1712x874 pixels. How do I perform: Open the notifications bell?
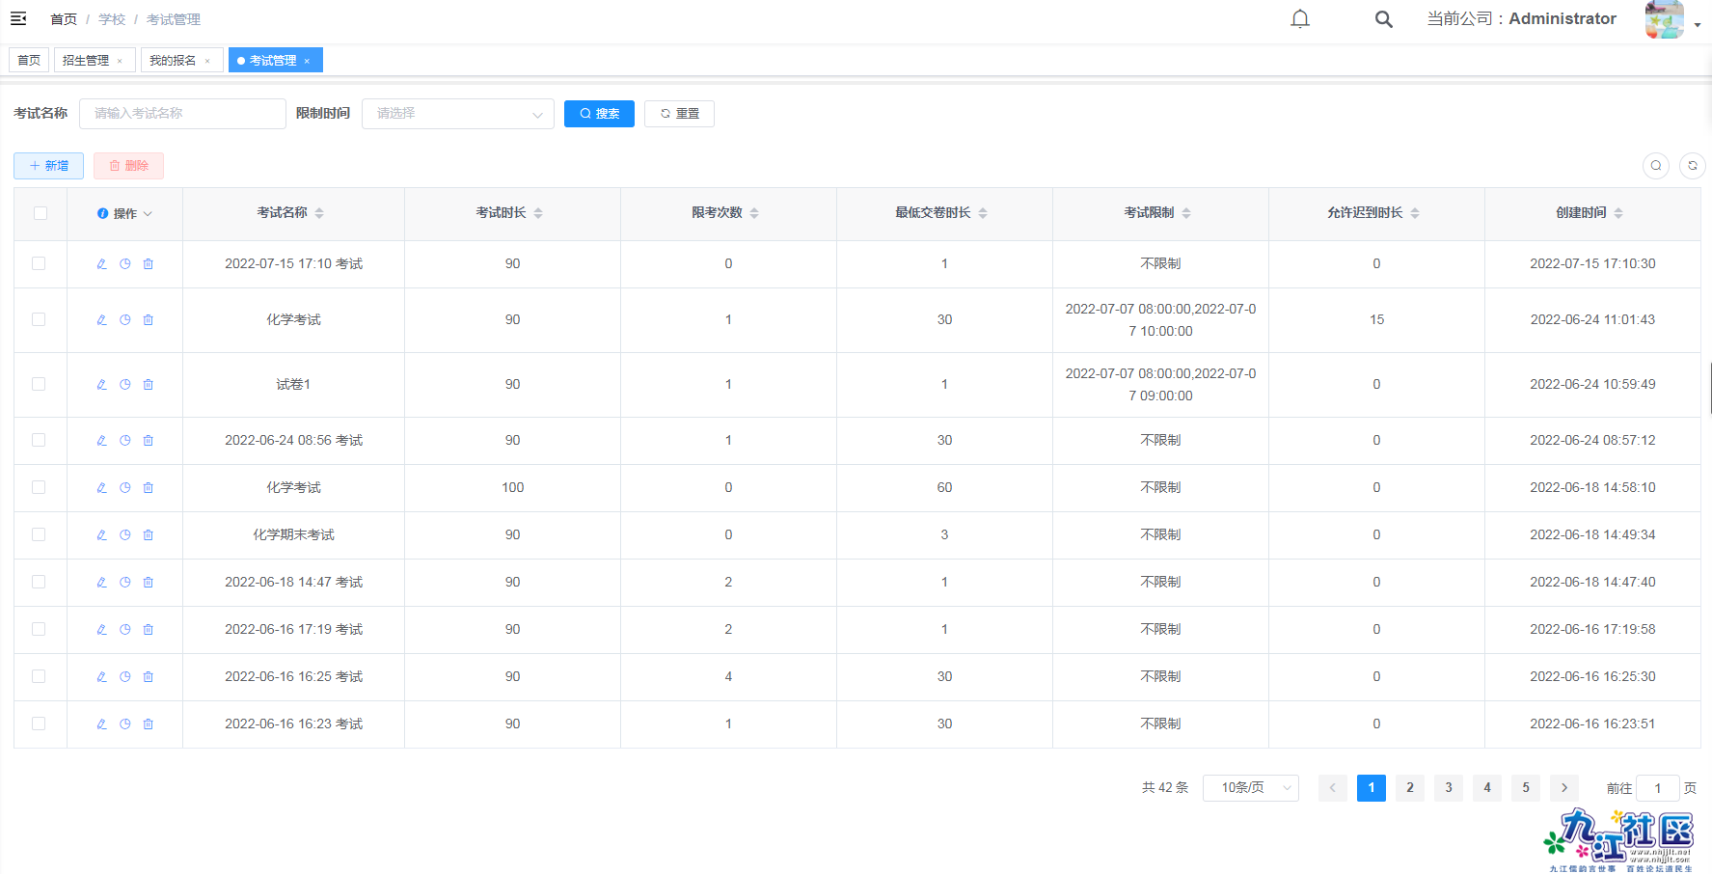tap(1300, 19)
